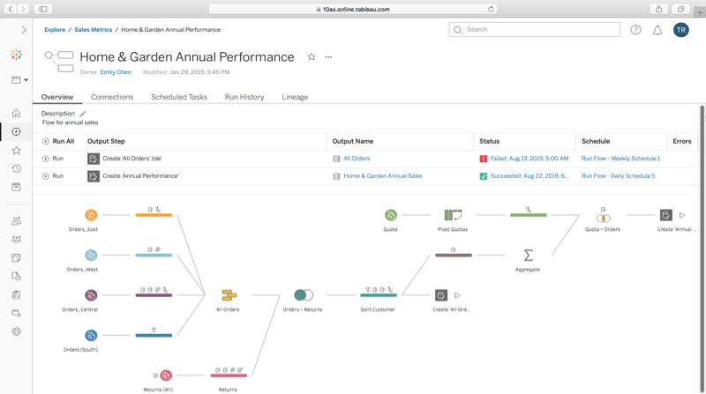This screenshot has height=394, width=706.
Task: Open the Run History tab
Action: (x=244, y=97)
